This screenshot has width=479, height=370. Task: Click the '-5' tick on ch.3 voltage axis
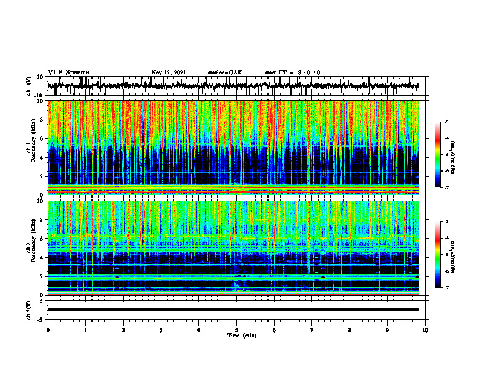point(41,320)
